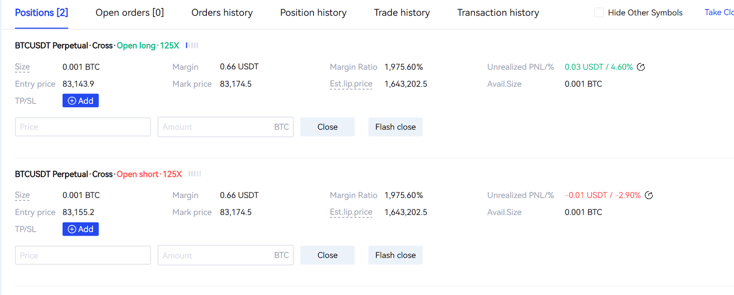Click the long position PNL refresh icon
The height and width of the screenshot is (295, 734).
[x=641, y=67]
